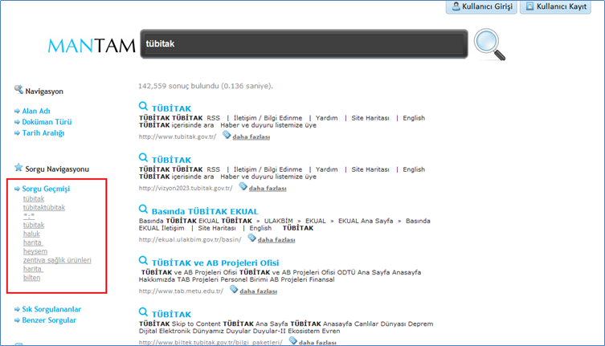Click daha fazlası for ekual.ulakbim.gov.tr result

click(x=276, y=240)
